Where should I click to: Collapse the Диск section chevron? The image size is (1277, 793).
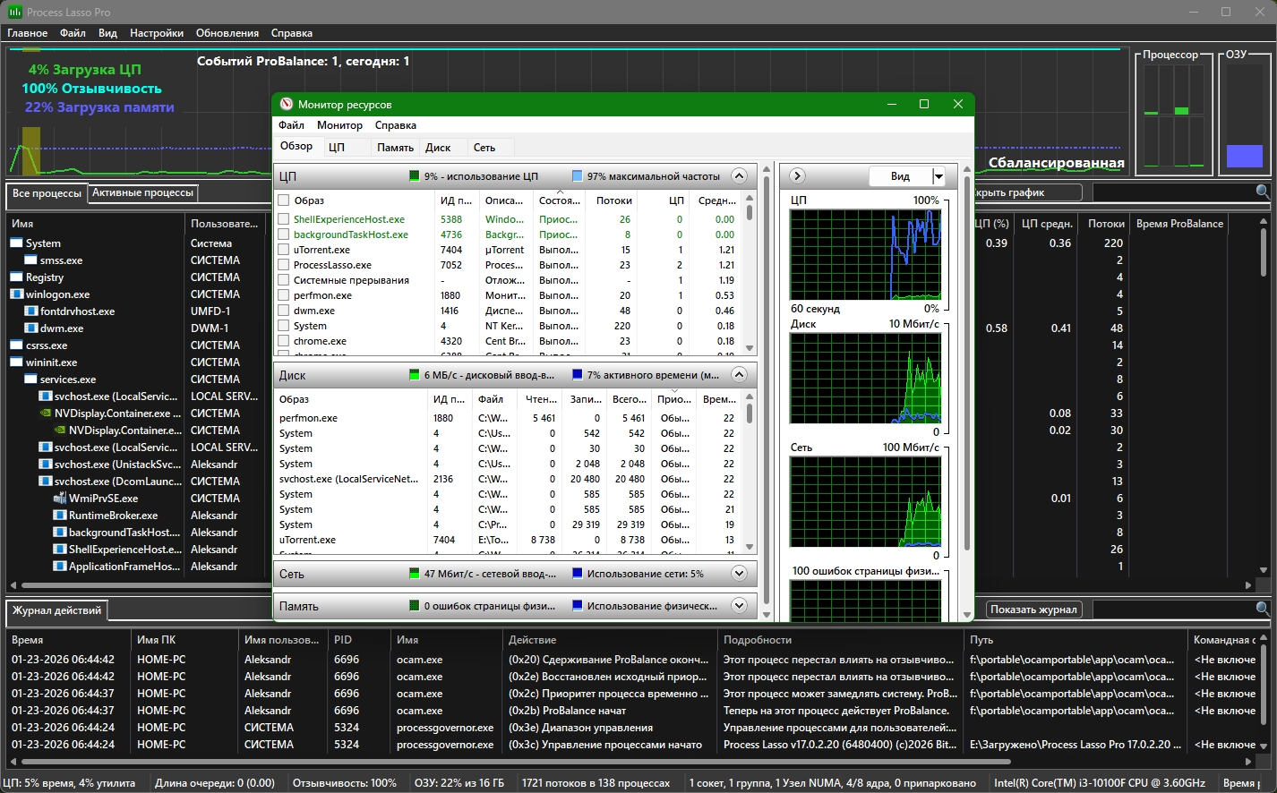click(739, 375)
